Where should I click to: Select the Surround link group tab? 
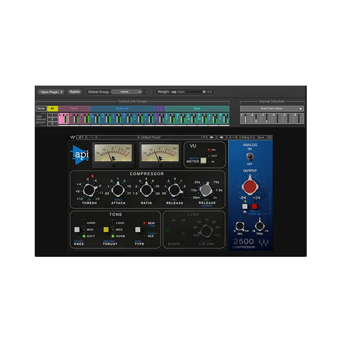pos(122,109)
